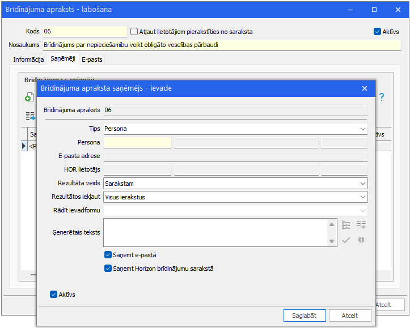Click the Saglabāt button

(x=305, y=316)
